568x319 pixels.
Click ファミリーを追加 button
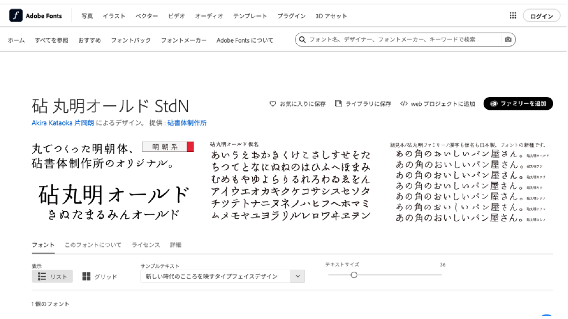[x=518, y=104]
